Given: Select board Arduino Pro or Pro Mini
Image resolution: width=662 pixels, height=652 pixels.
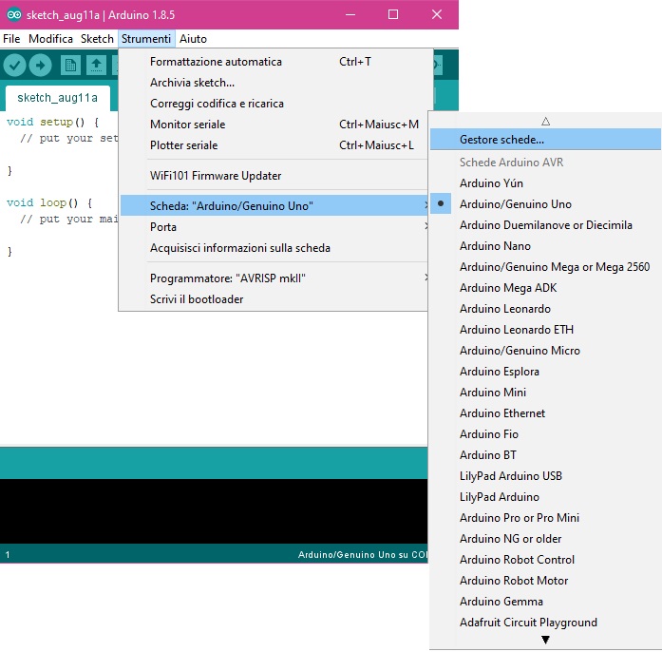Looking at the screenshot, I should pos(545,518).
